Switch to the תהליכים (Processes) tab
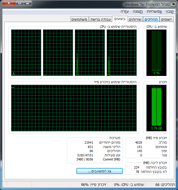178x190 pixels. click(151, 19)
